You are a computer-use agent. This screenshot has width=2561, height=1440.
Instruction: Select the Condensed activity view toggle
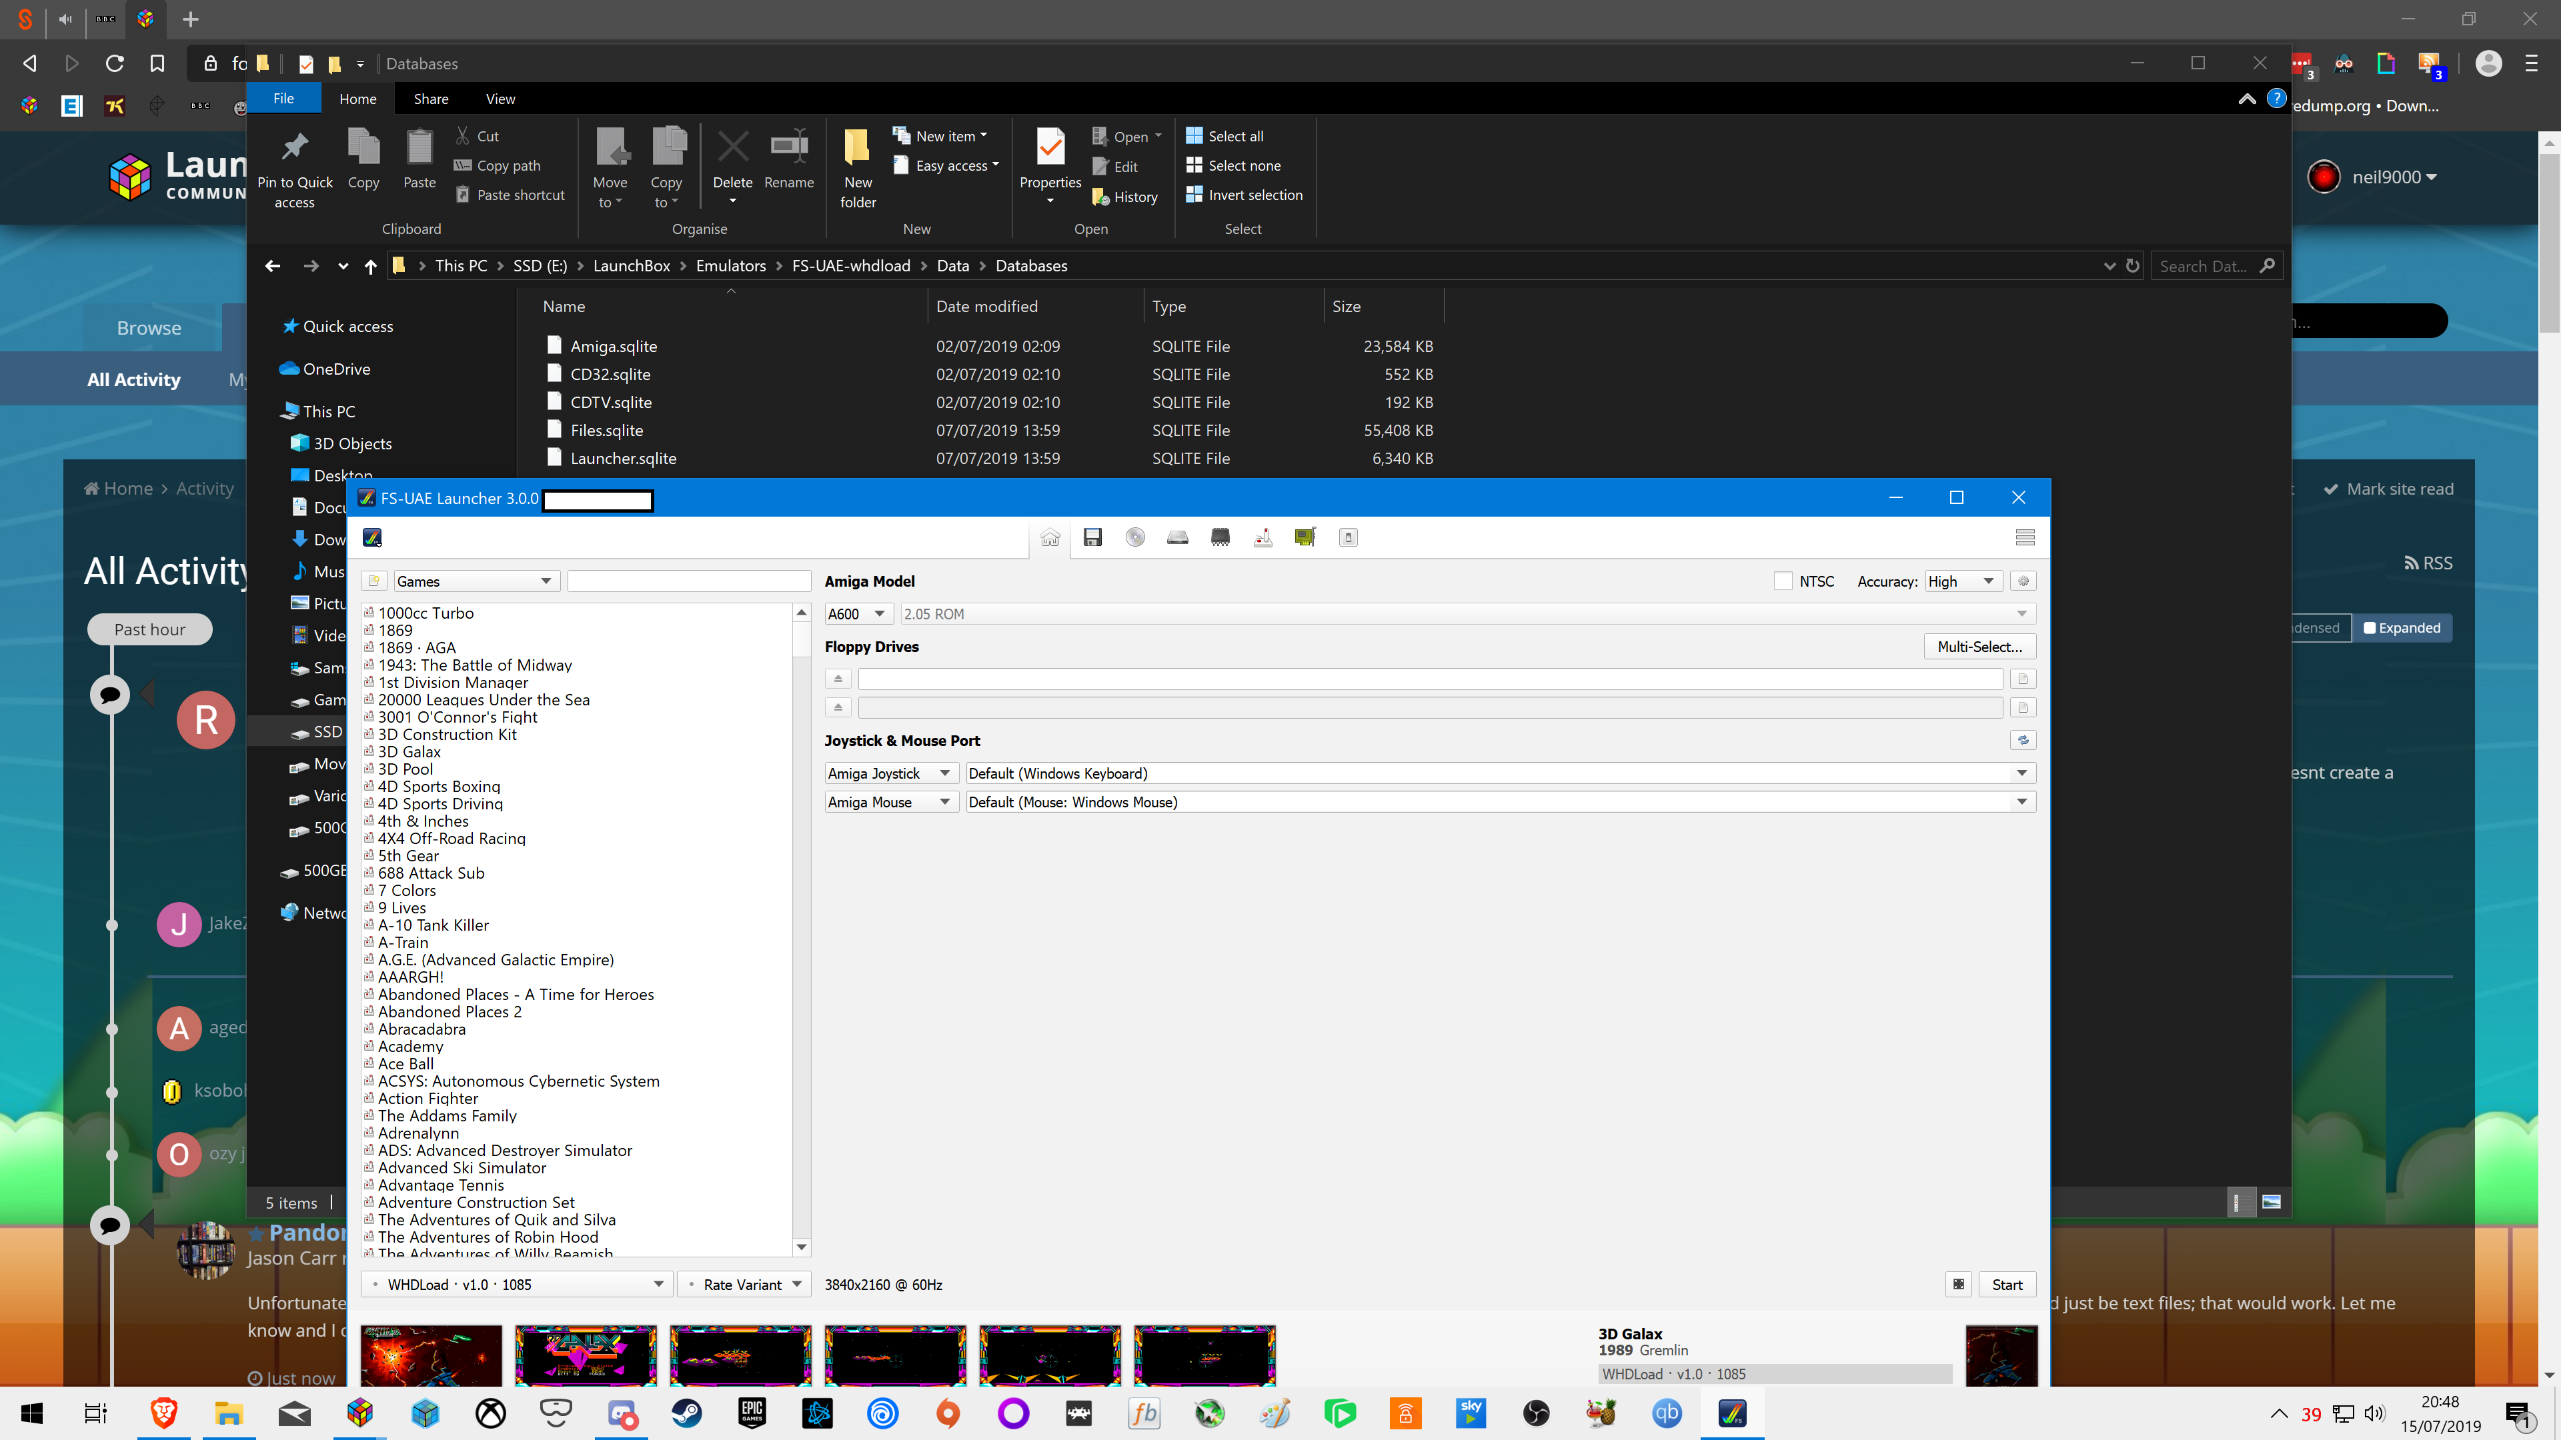(2320, 628)
